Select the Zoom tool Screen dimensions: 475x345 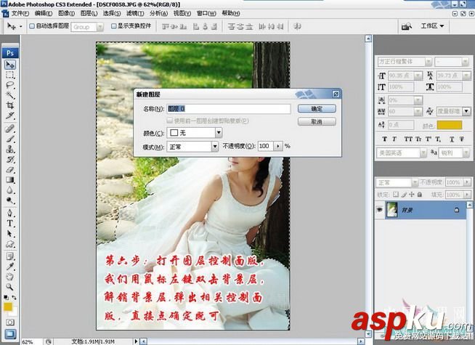[10, 287]
